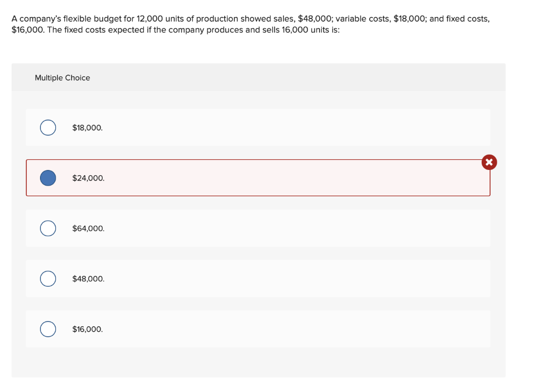Click the red X incorrect-answer icon
Screen dimensions: 539x383
489,162
